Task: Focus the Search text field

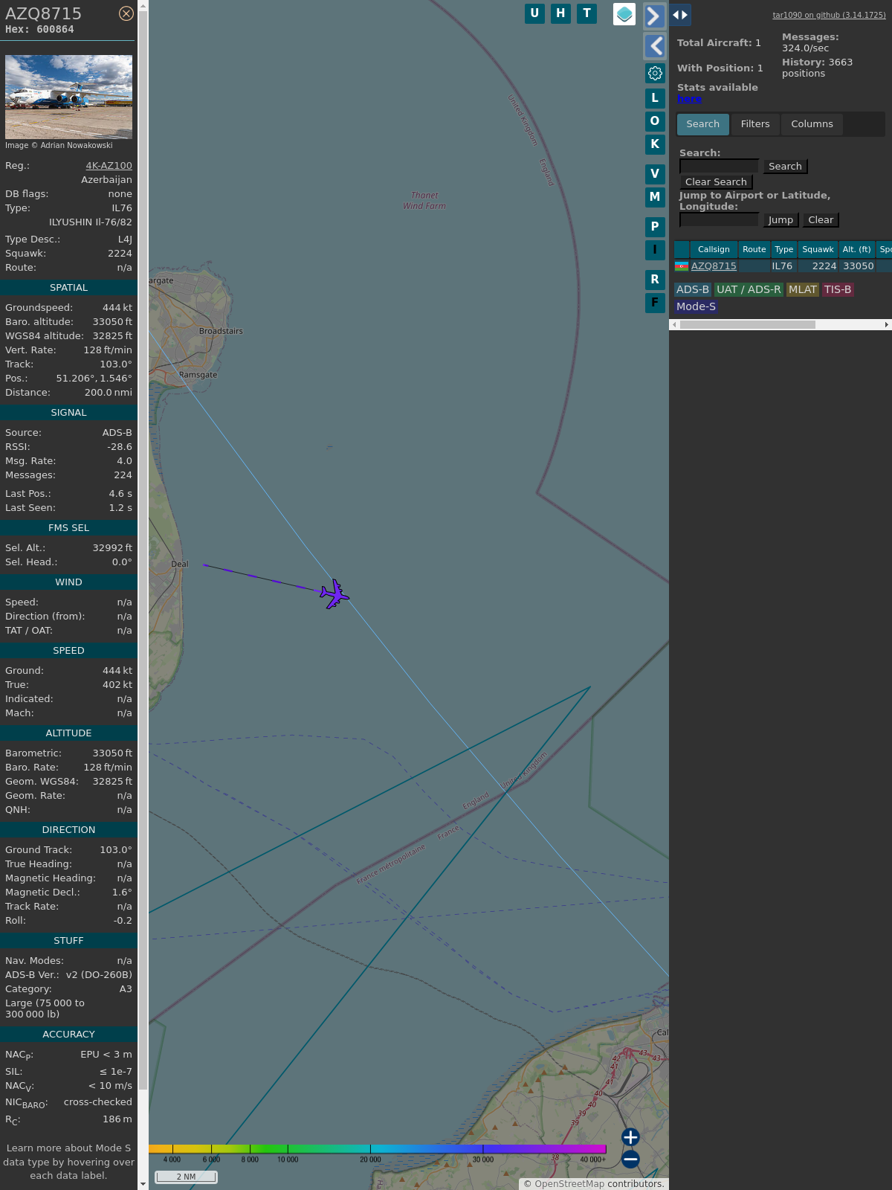Action: point(719,167)
